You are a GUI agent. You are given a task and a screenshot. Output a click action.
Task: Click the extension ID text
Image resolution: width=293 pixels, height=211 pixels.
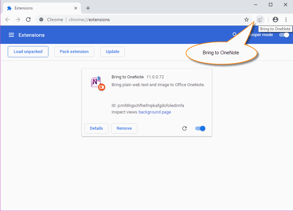click(x=148, y=105)
